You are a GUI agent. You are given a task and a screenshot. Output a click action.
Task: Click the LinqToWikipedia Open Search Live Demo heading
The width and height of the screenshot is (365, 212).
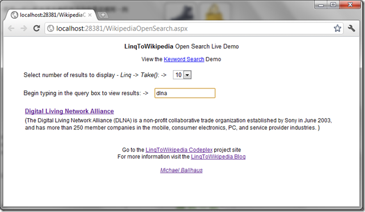point(181,46)
